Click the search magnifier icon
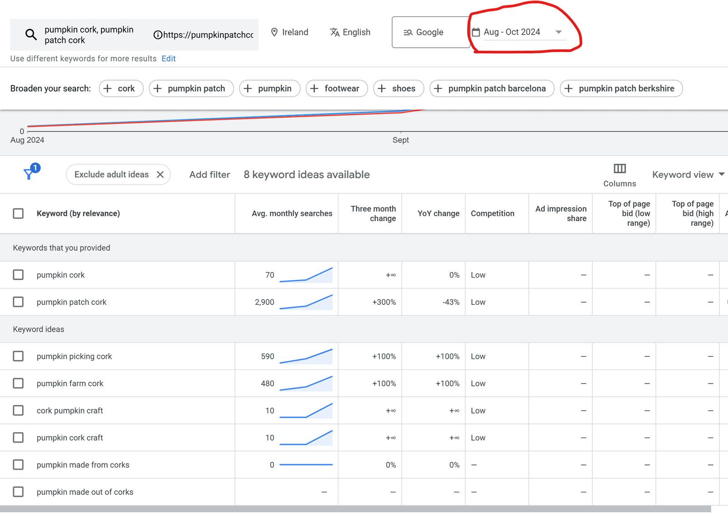 click(31, 35)
